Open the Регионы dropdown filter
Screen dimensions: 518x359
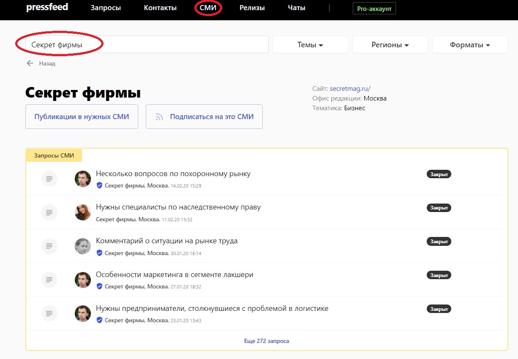(390, 45)
